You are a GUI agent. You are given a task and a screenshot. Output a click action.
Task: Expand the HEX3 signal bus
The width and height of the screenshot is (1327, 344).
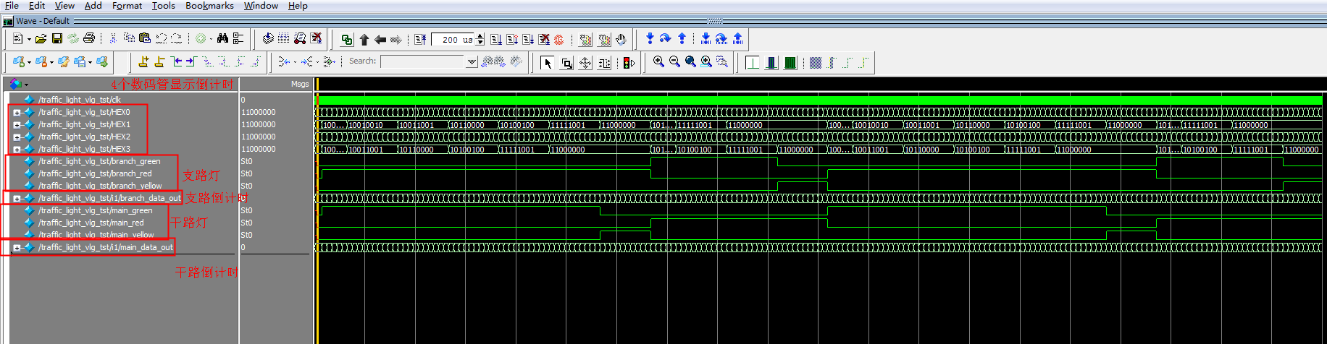pos(17,150)
